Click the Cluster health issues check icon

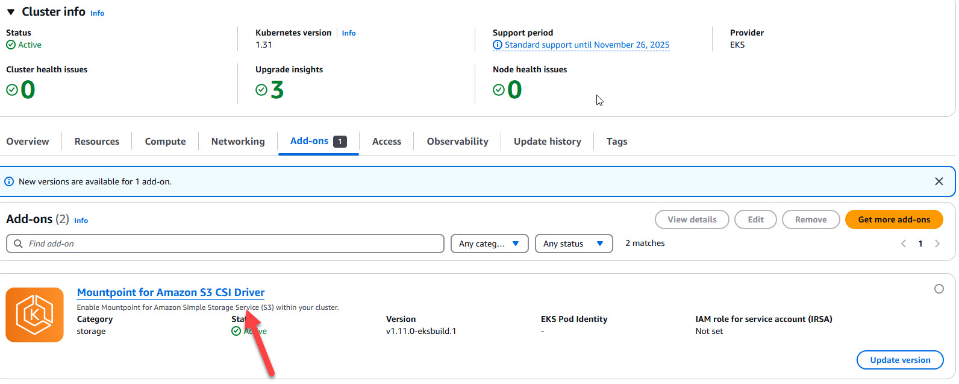pyautogui.click(x=12, y=90)
